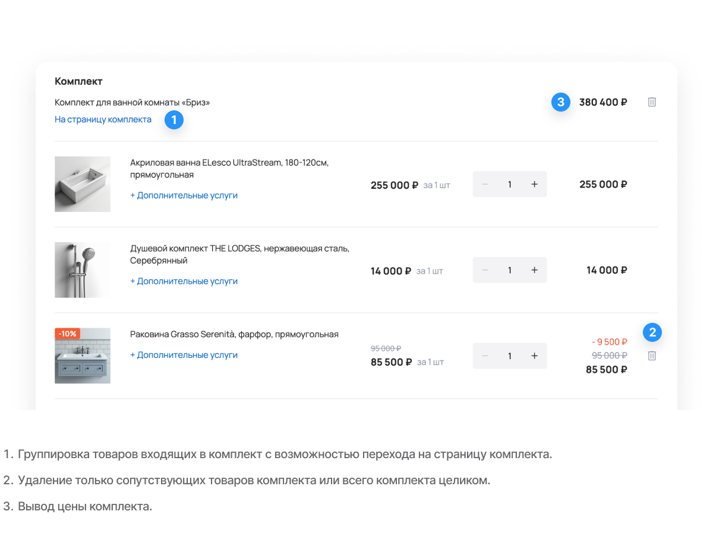Decrease quantity of the shower set
Image resolution: width=713 pixels, height=543 pixels.
tap(485, 270)
